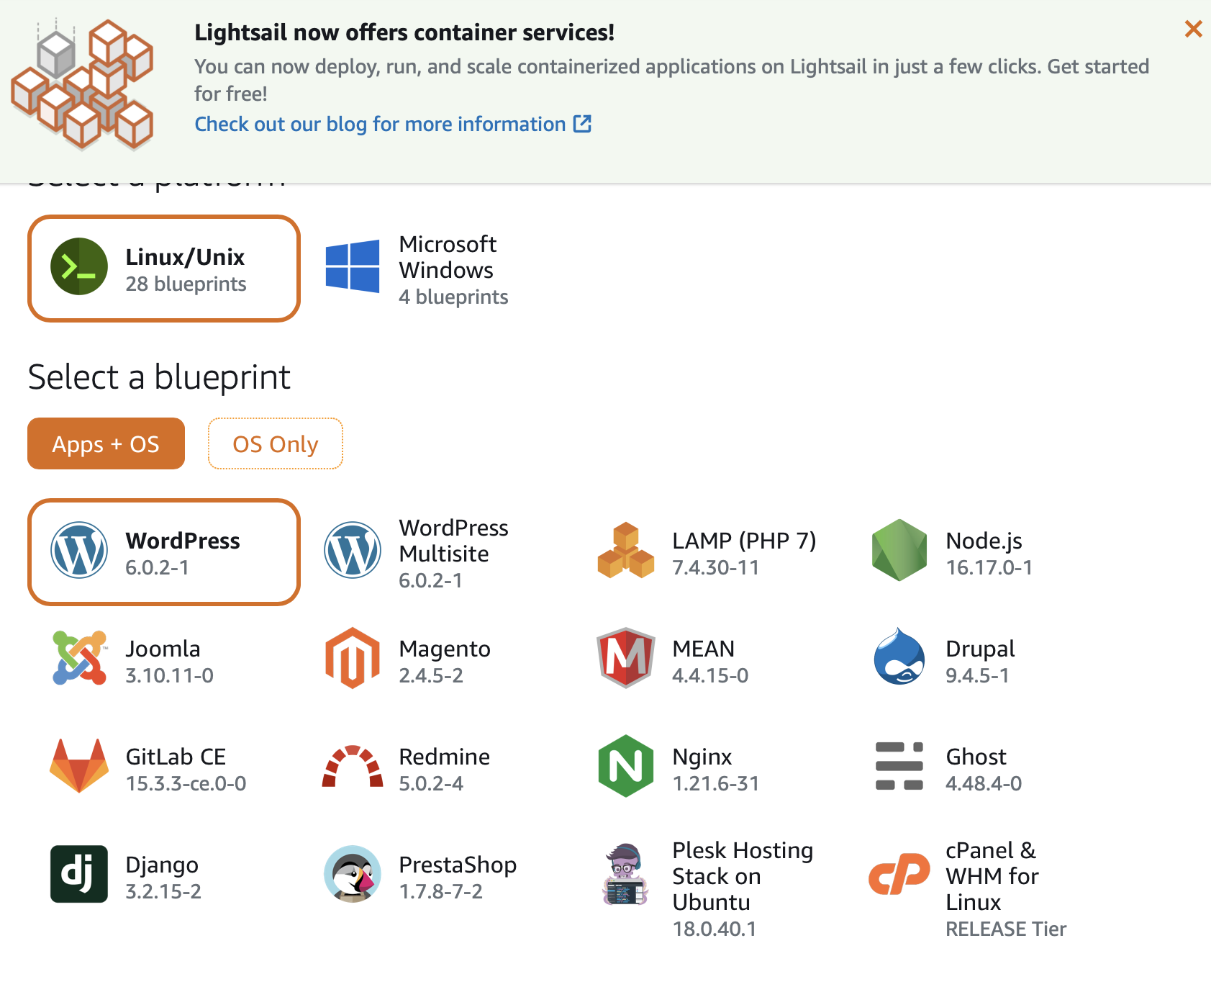Viewport: 1211px width, 987px height.
Task: Click the Django dj icon
Action: [79, 874]
